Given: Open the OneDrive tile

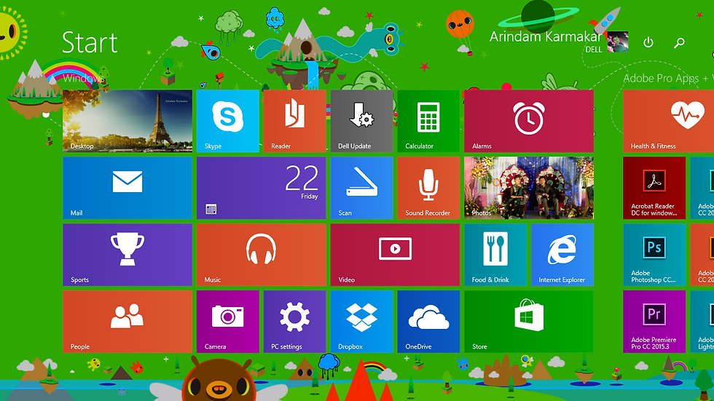Looking at the screenshot, I should 428,322.
